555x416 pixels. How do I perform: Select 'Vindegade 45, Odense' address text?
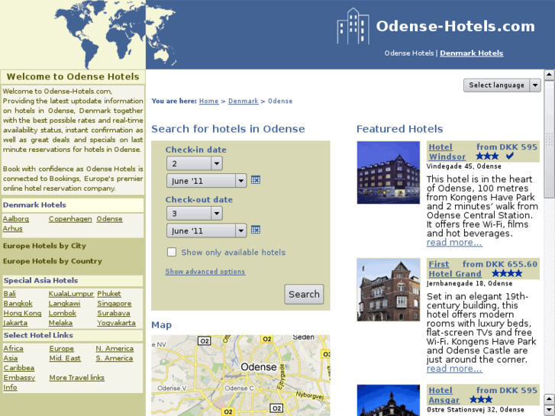click(463, 166)
